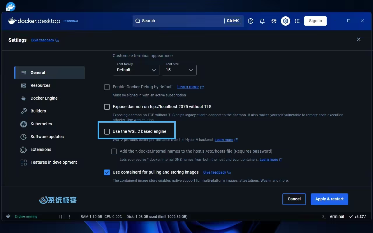
Task: Open the notifications bell
Action: click(x=262, y=21)
